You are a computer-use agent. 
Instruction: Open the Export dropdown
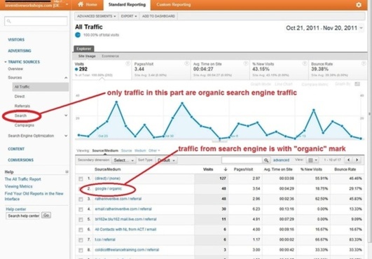pyautogui.click(x=129, y=16)
